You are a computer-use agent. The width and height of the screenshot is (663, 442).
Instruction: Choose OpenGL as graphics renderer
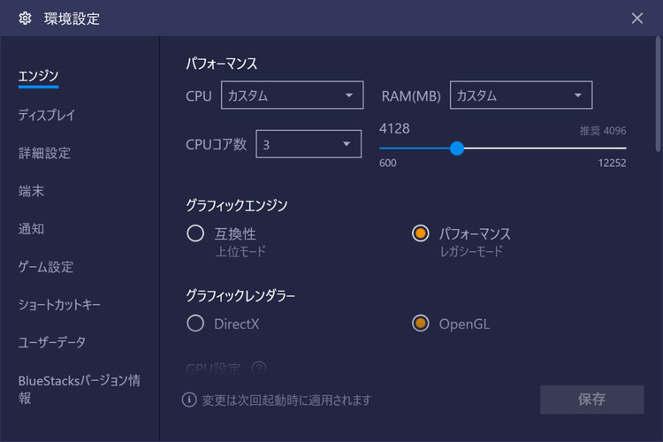(420, 324)
